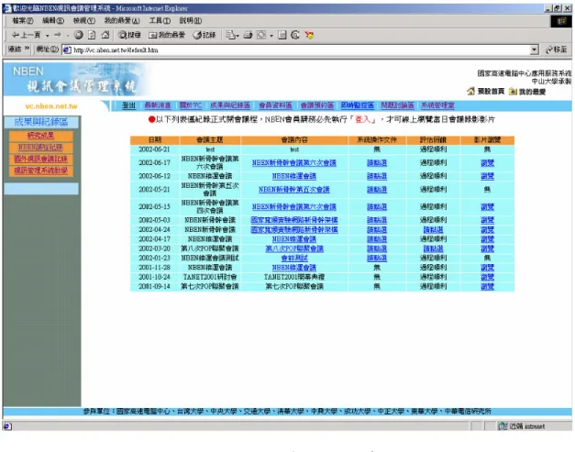Open the NBEN新骨幹會議第六次會議 link dated 2002-06-17

click(294, 163)
